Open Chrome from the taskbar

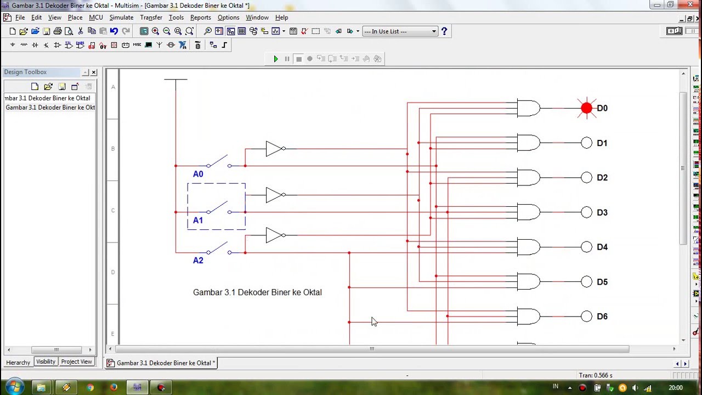(90, 387)
